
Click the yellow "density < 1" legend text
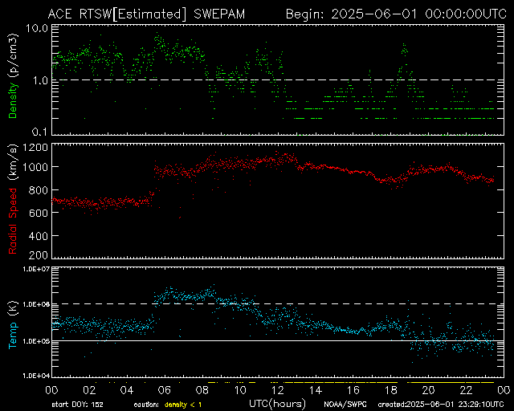(x=183, y=405)
